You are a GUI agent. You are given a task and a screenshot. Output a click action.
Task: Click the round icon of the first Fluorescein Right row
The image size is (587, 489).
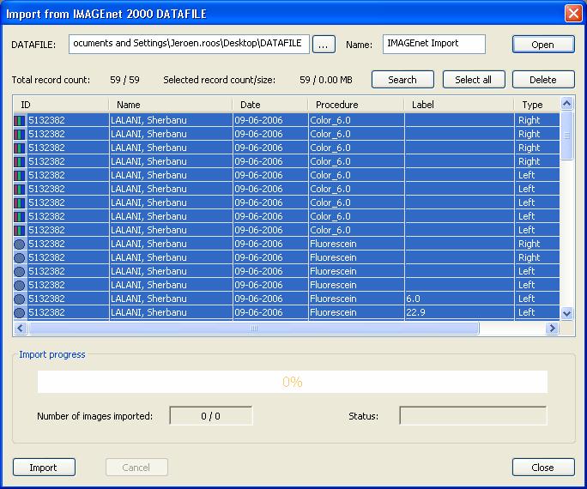coord(20,244)
